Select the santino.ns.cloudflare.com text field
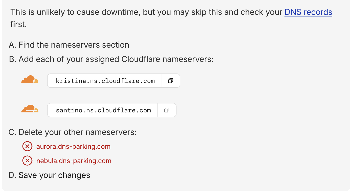Image resolution: width=352 pixels, height=191 pixels. point(103,110)
